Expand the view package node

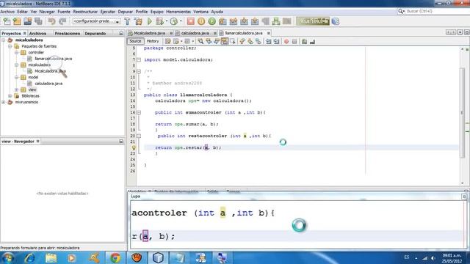pyautogui.click(x=16, y=89)
